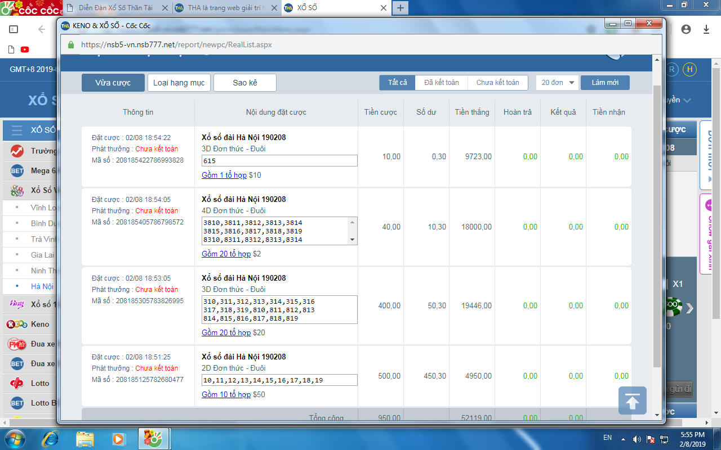
Task: Switch filter to Đã kết toán
Action: 441,83
